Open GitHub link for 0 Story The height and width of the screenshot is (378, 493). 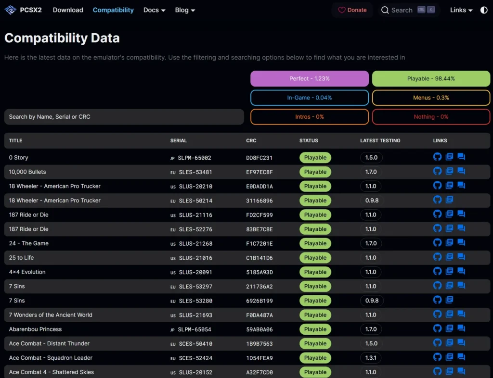click(437, 157)
